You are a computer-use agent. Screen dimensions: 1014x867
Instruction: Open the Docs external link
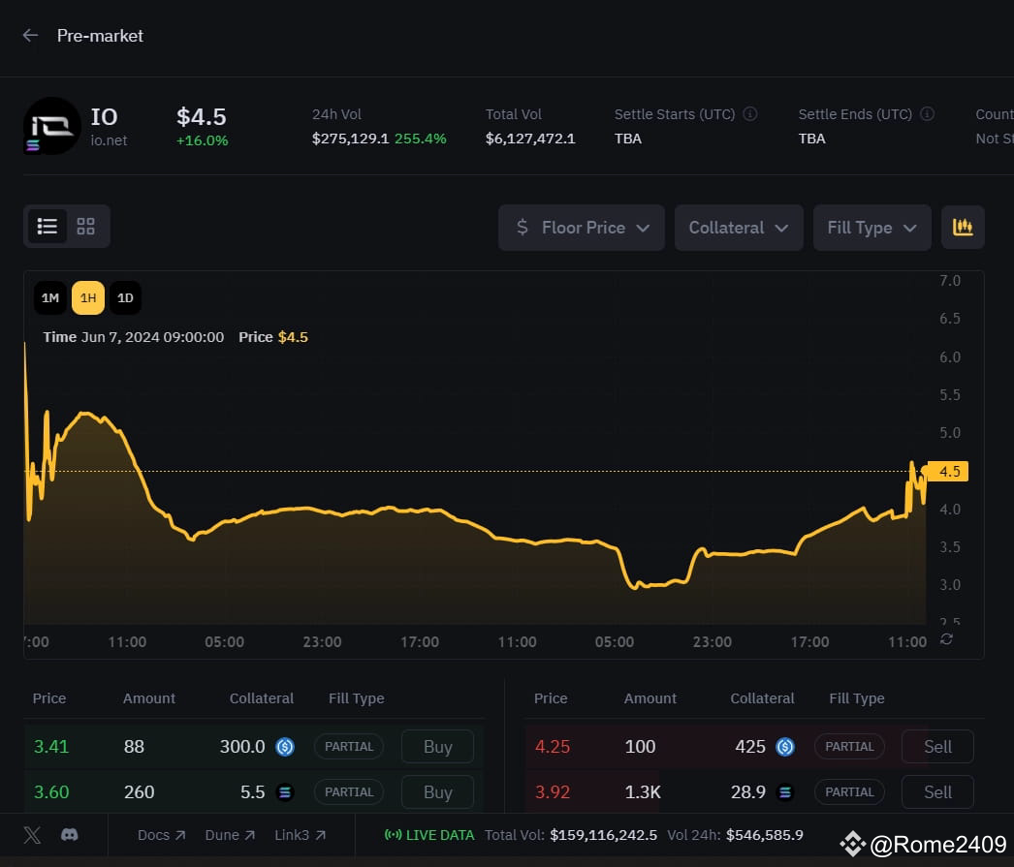(x=162, y=835)
